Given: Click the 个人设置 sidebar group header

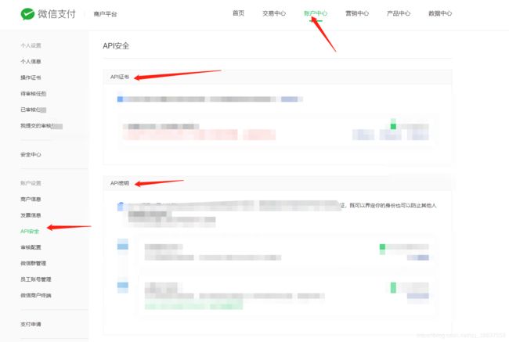Looking at the screenshot, I should pyautogui.click(x=31, y=45).
